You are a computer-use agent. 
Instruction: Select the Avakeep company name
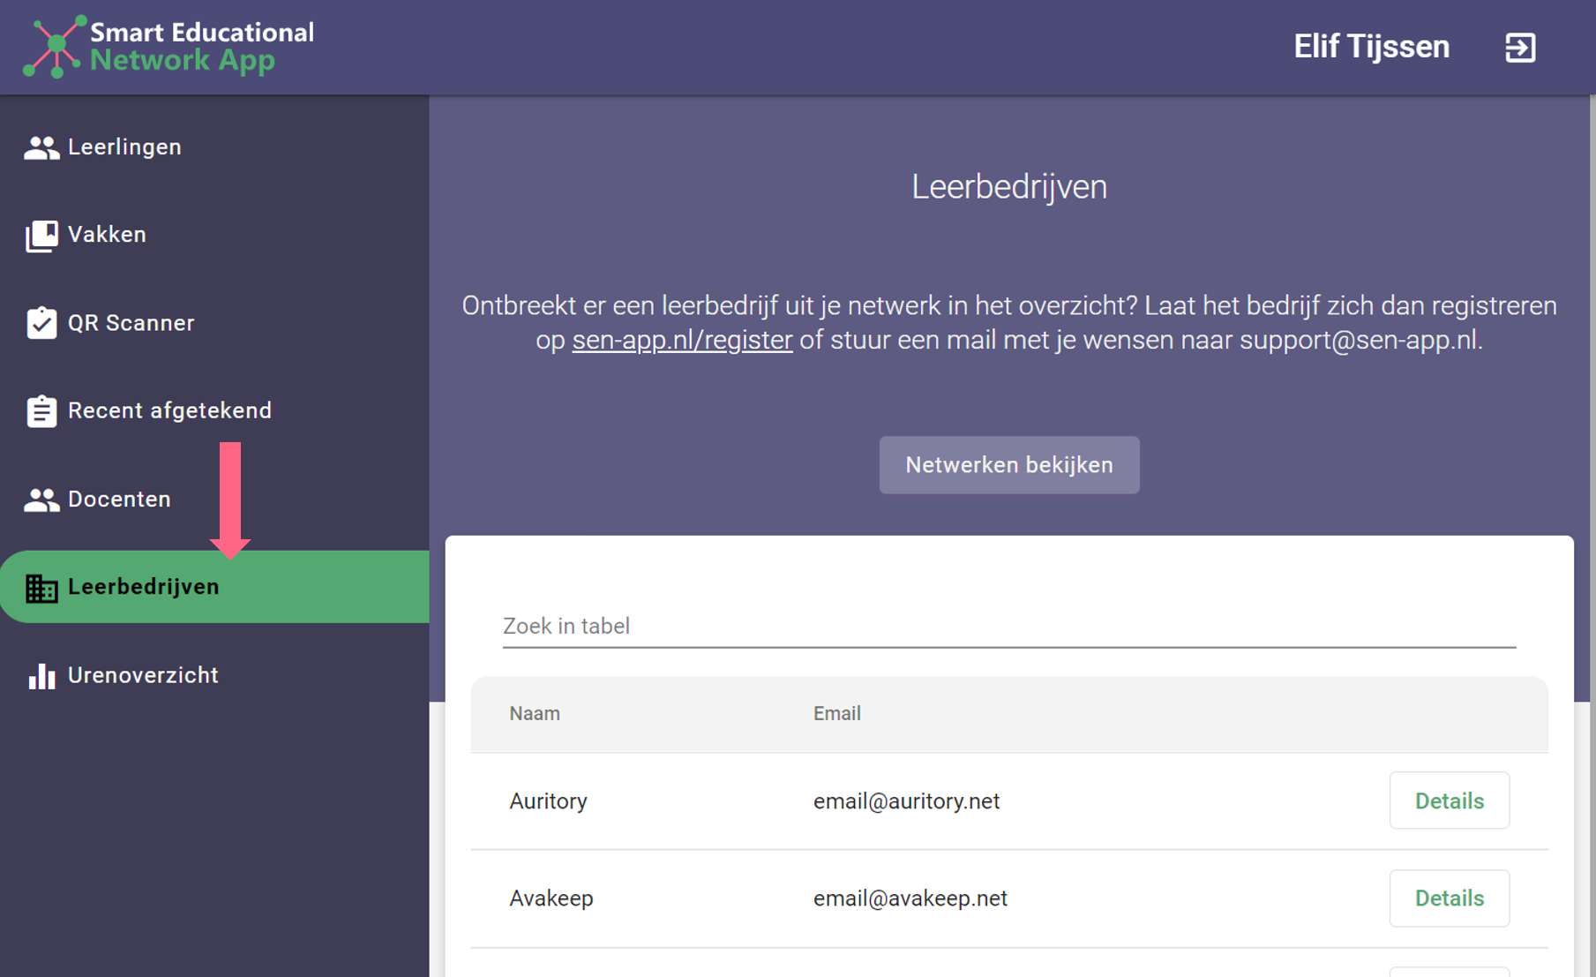pyautogui.click(x=551, y=898)
